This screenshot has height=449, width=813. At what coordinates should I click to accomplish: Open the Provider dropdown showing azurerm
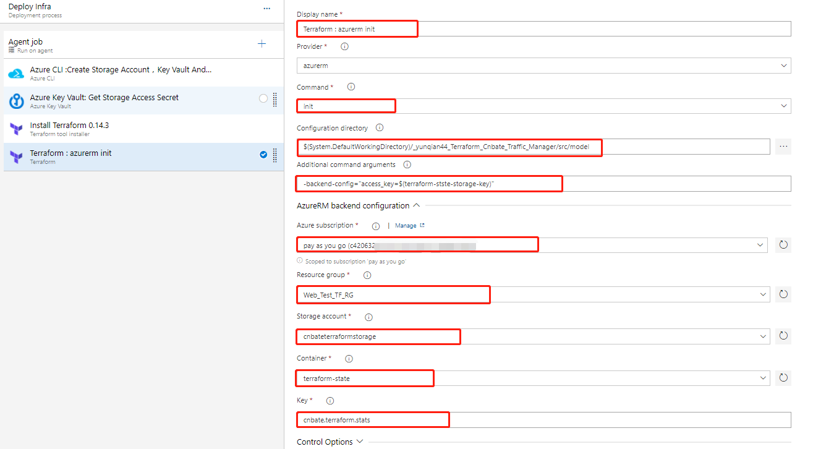544,65
